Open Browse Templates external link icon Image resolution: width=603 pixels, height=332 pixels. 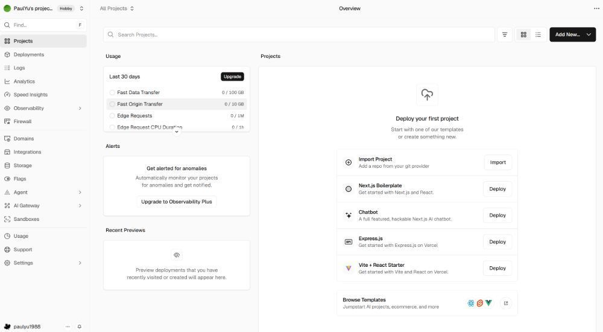pyautogui.click(x=506, y=303)
